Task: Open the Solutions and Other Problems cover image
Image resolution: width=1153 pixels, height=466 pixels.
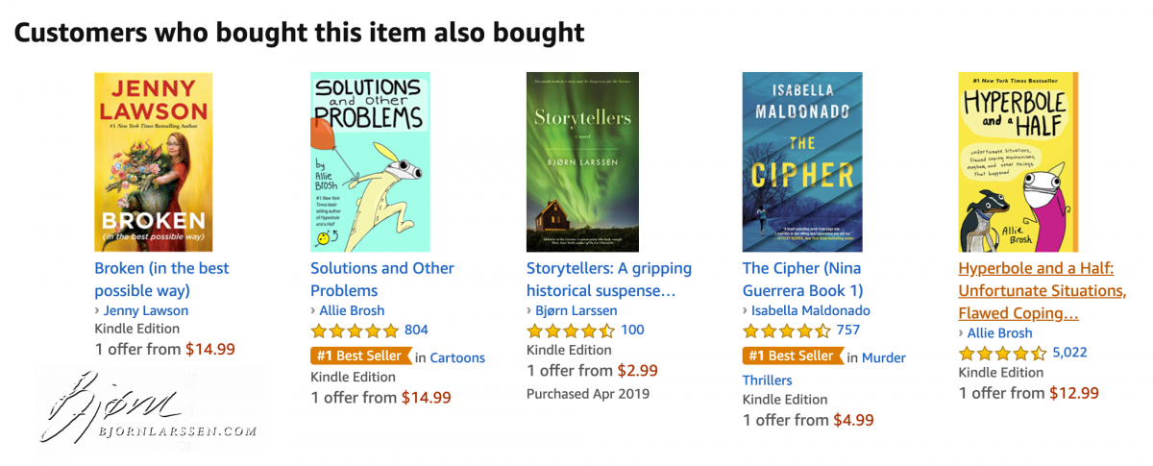Action: 370,161
